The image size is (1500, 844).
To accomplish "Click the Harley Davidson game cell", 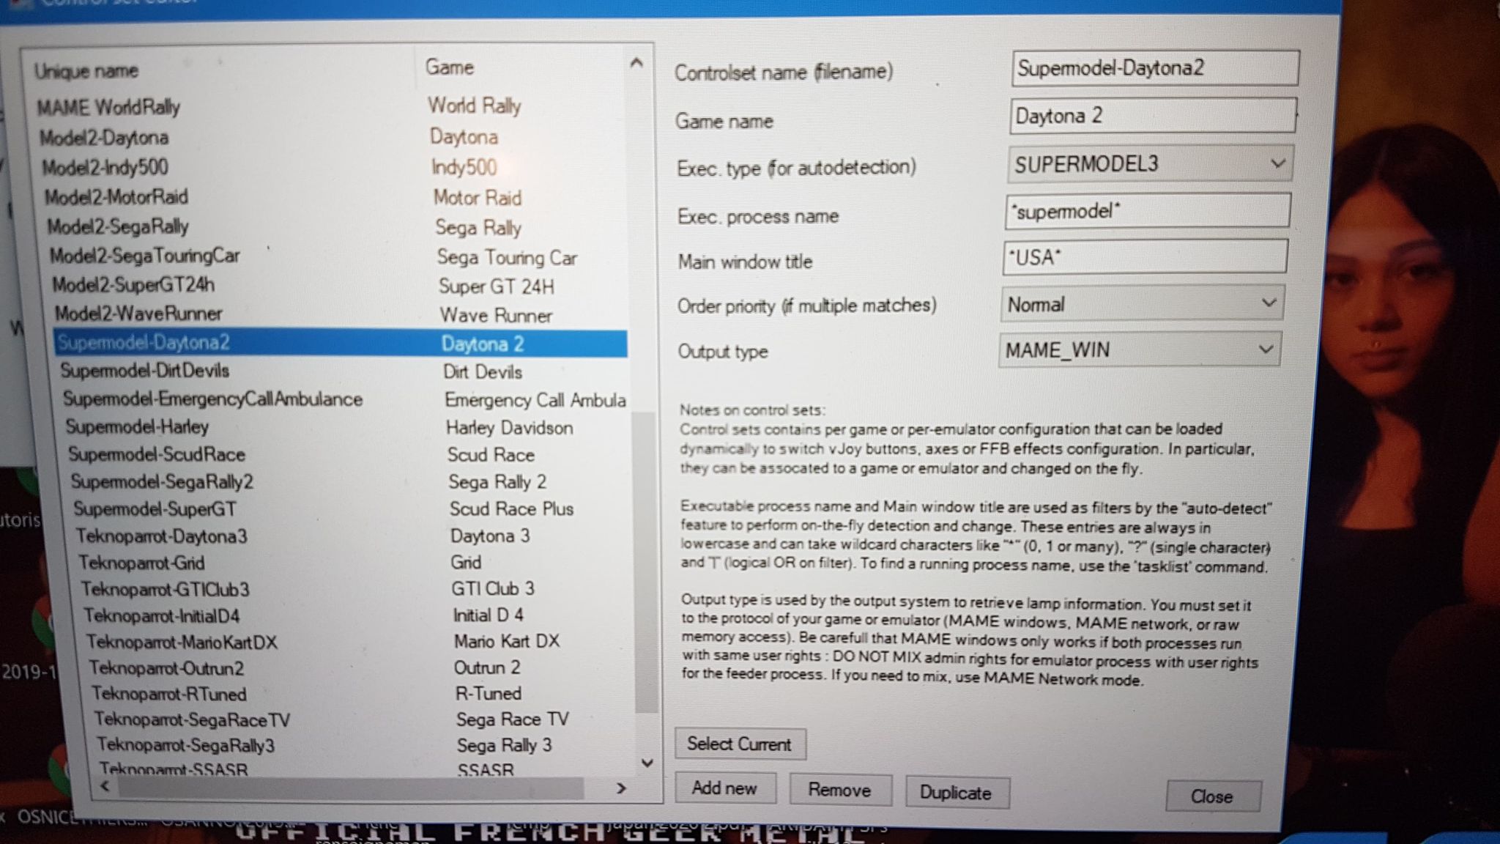I will (509, 427).
